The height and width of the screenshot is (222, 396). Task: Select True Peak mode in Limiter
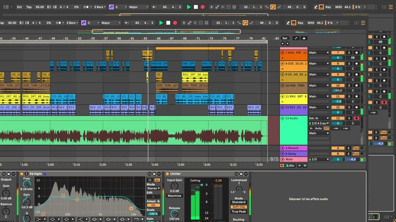point(239,212)
